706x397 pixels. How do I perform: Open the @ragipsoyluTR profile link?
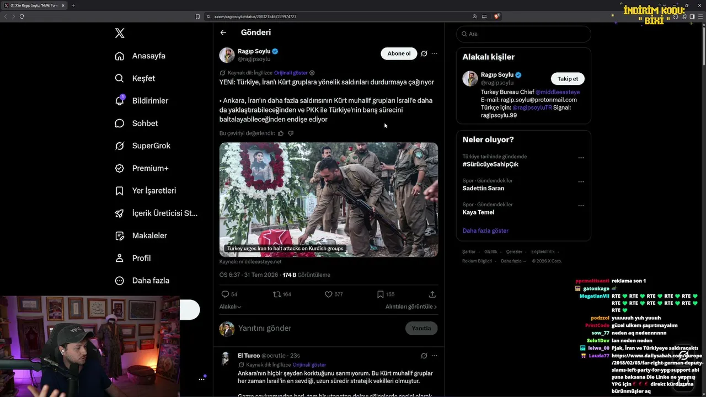pos(532,108)
